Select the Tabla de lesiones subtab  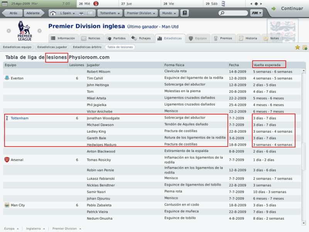pyautogui.click(x=120, y=47)
